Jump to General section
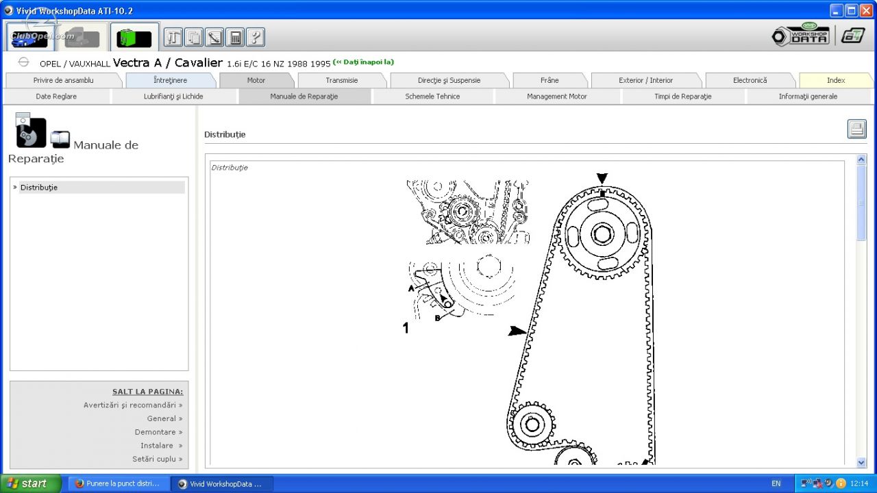This screenshot has width=877, height=493. click(x=164, y=418)
